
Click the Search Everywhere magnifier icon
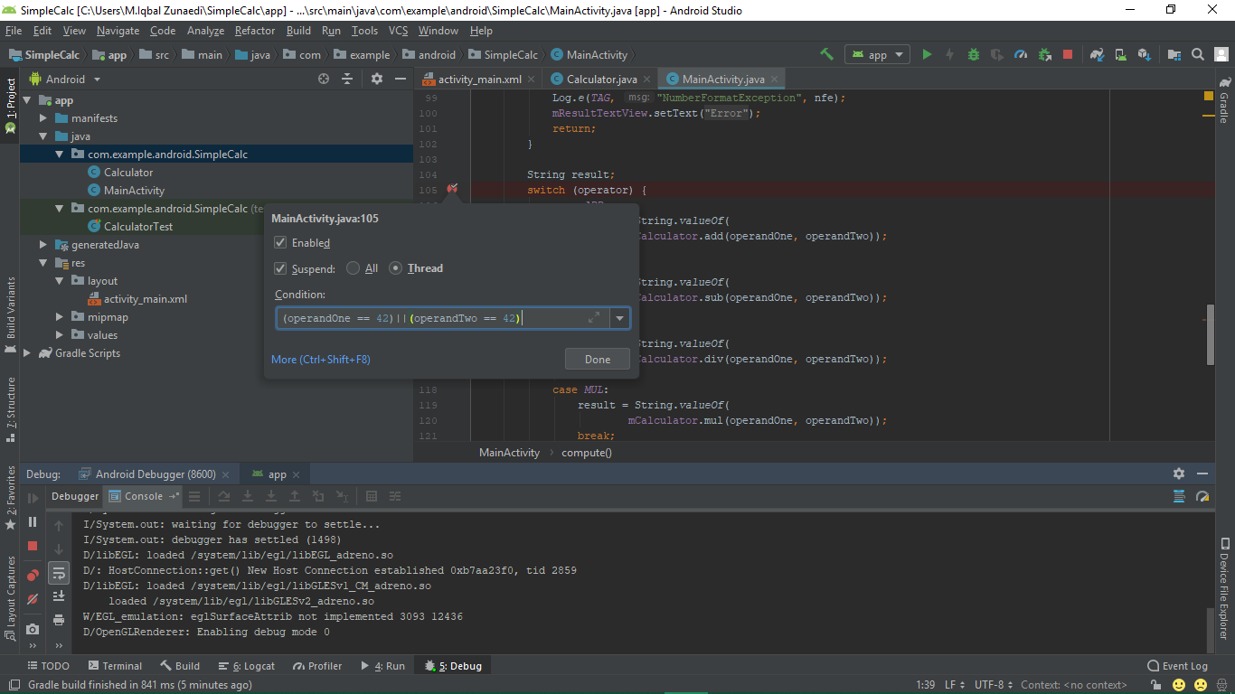pos(1198,54)
